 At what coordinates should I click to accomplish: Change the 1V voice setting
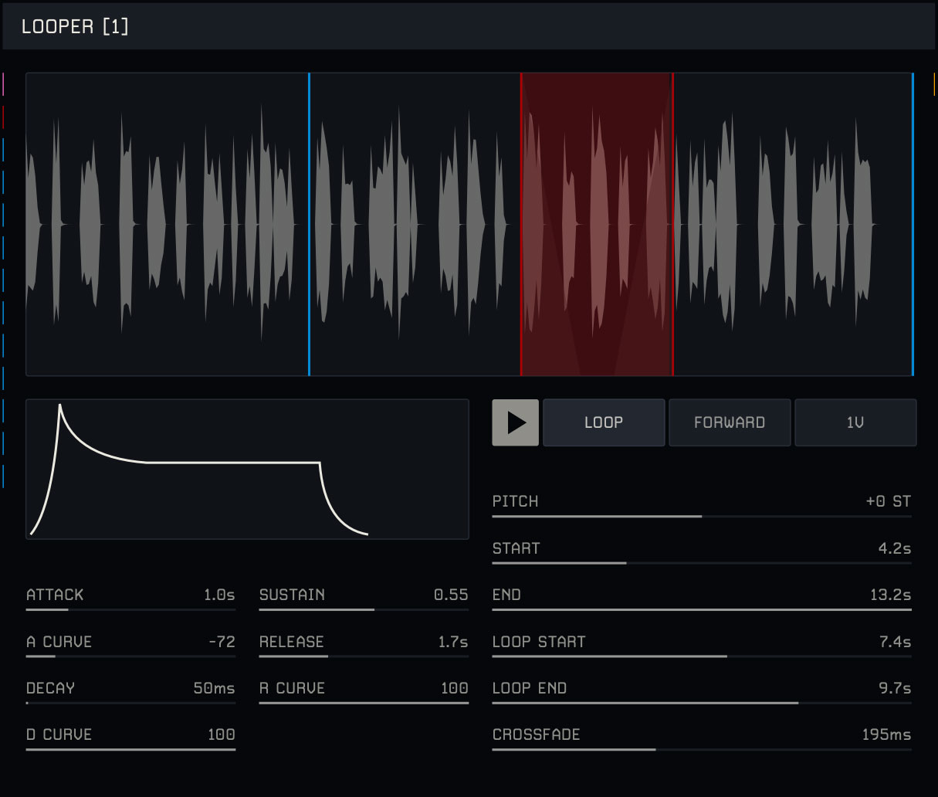[855, 422]
